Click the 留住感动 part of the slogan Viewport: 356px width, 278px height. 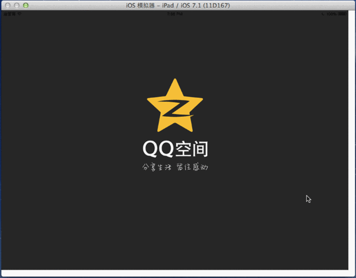[x=192, y=167]
